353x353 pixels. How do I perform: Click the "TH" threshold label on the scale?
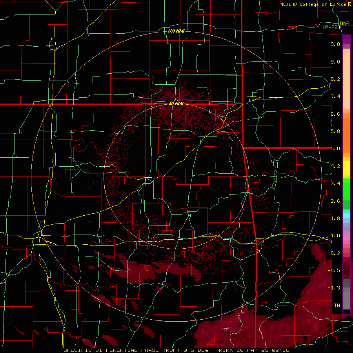click(337, 305)
